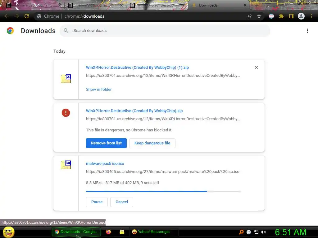Select Downloads - Google taskbar button

click(x=76, y=232)
